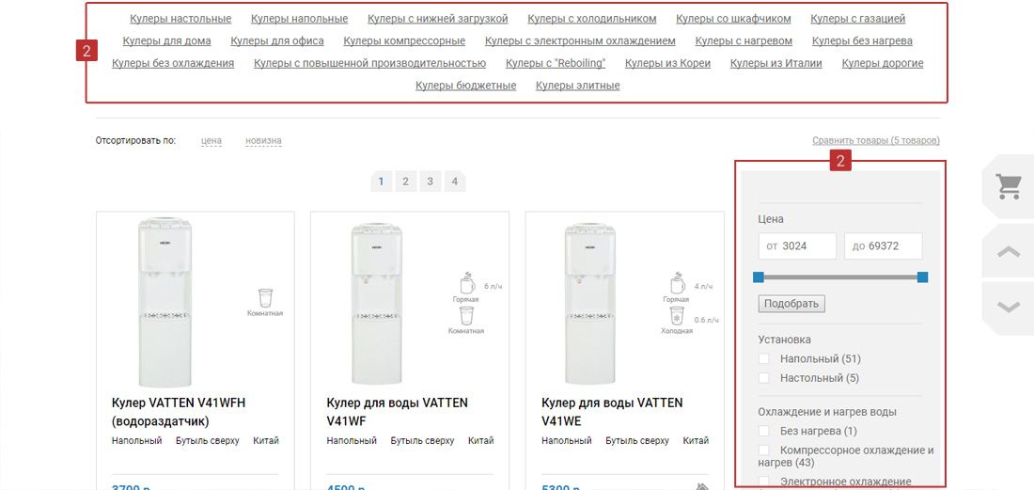Open Кулеры дорогие link

[x=883, y=63]
